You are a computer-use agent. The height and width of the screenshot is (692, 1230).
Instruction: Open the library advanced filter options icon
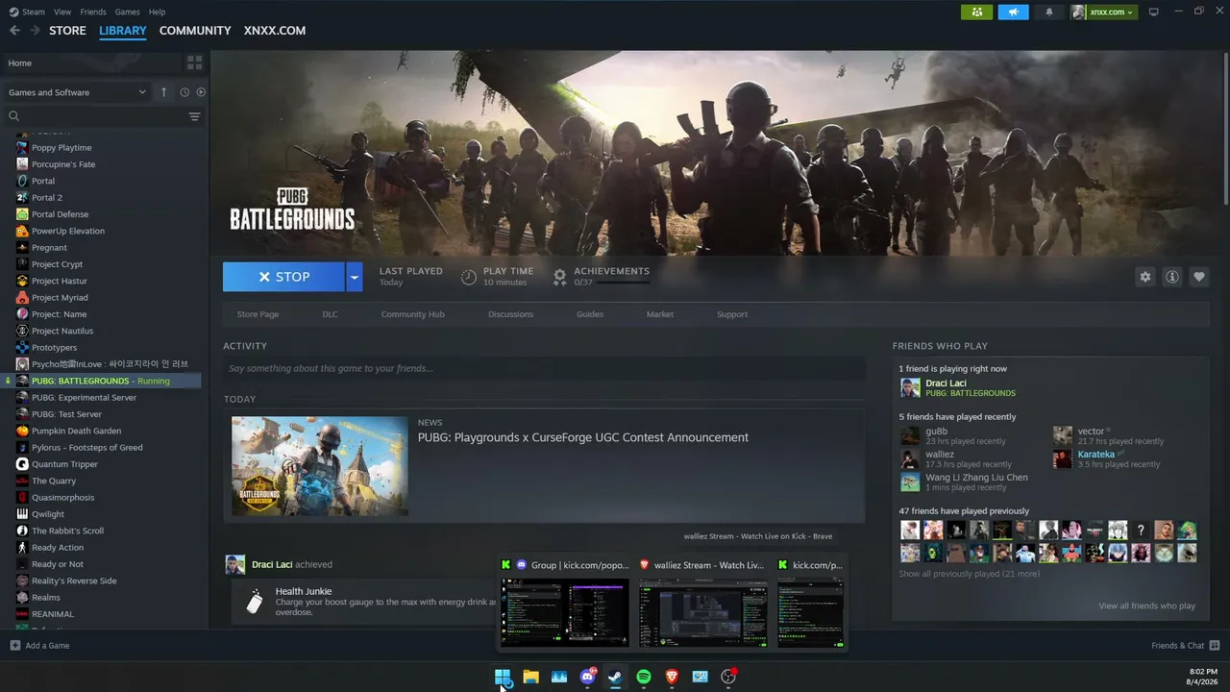[194, 116]
